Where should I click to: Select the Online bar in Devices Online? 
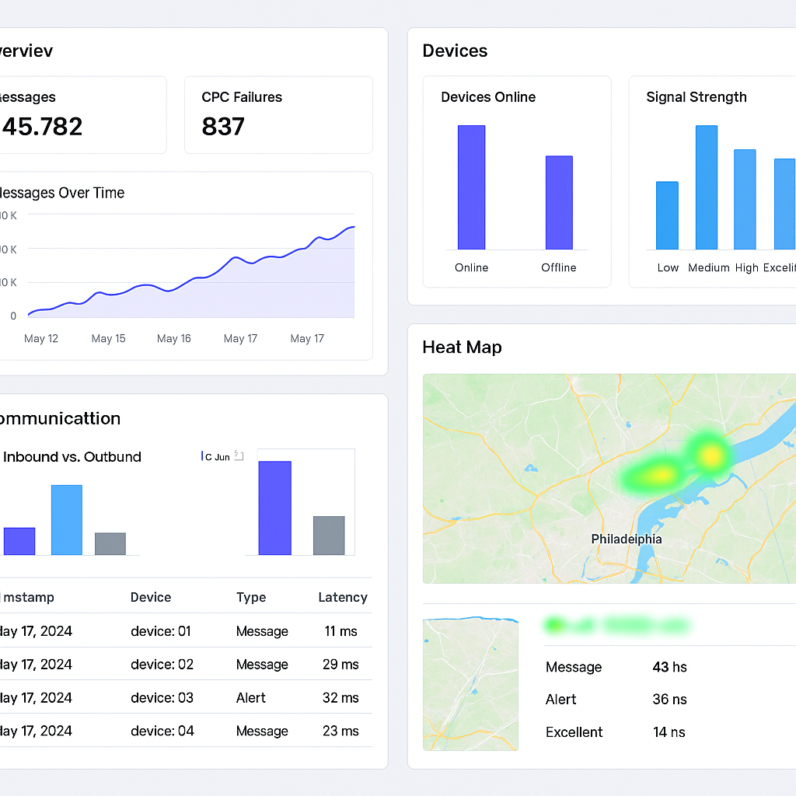(471, 187)
